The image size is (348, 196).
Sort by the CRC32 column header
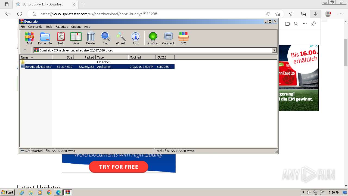(165, 57)
